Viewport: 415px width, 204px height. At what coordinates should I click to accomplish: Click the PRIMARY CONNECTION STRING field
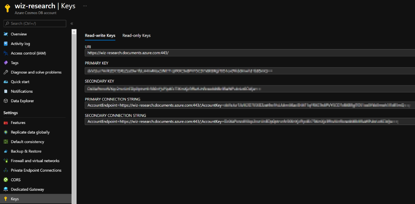[x=250, y=105]
